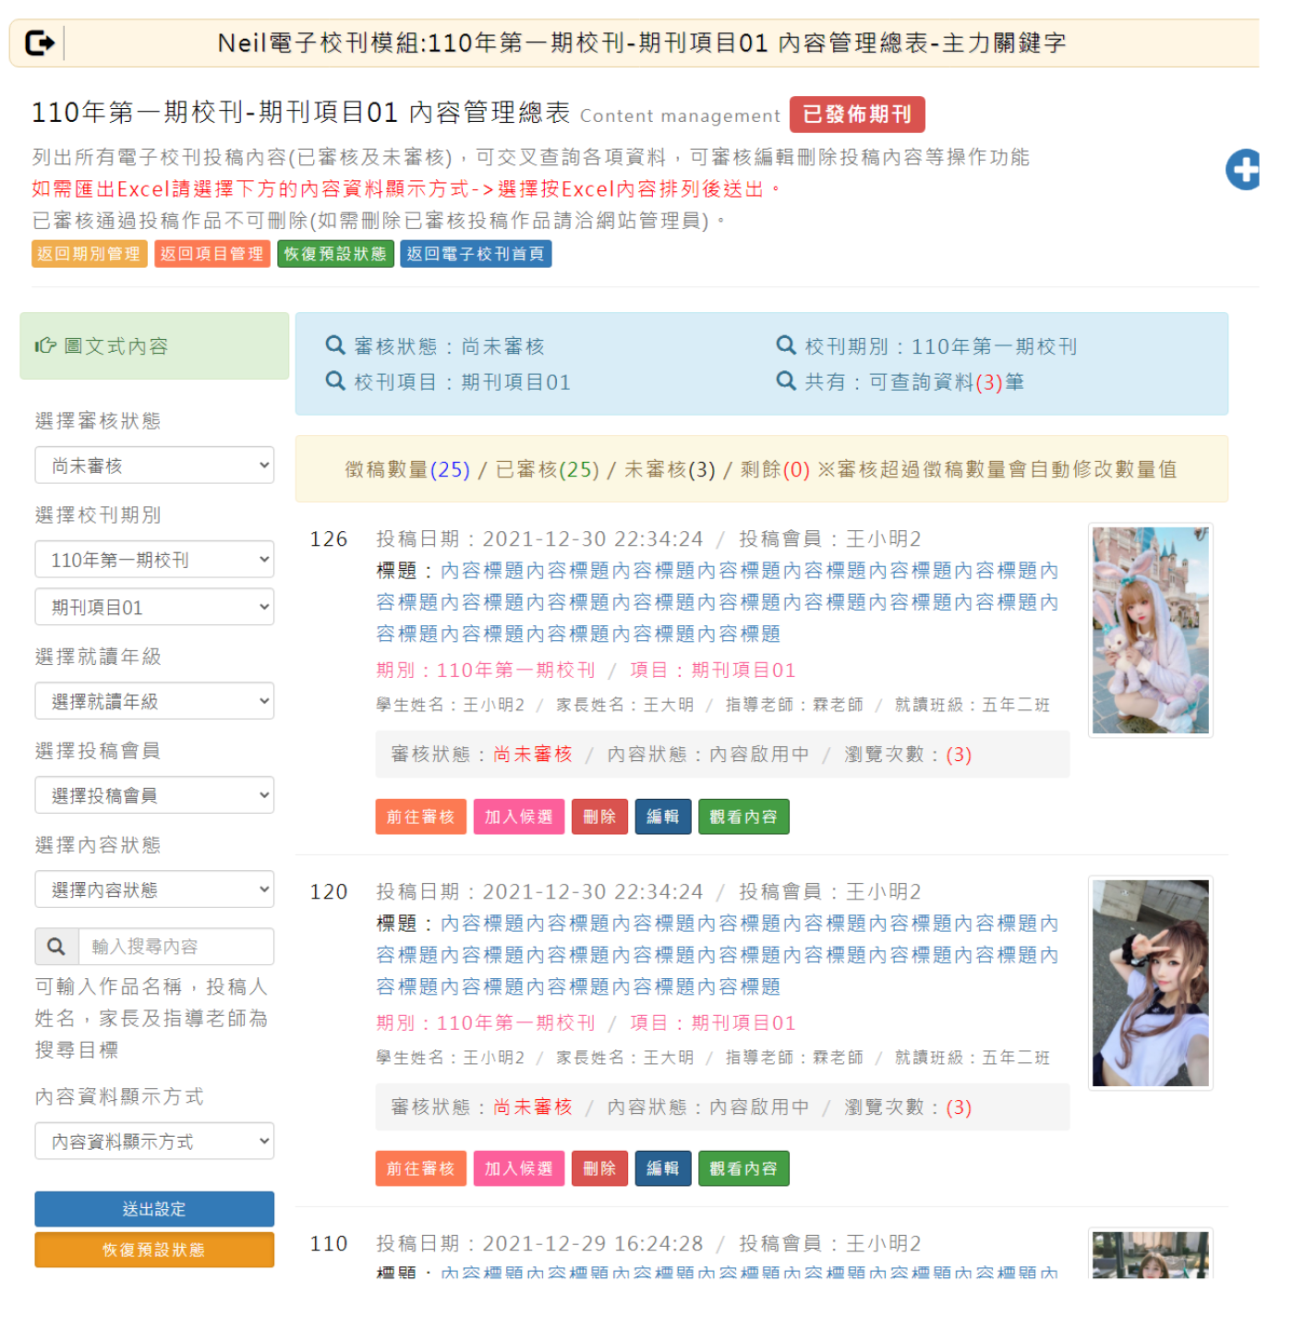This screenshot has width=1293, height=1330.
Task: Click magnifier icon next to 校刊期別
Action: [x=786, y=345]
